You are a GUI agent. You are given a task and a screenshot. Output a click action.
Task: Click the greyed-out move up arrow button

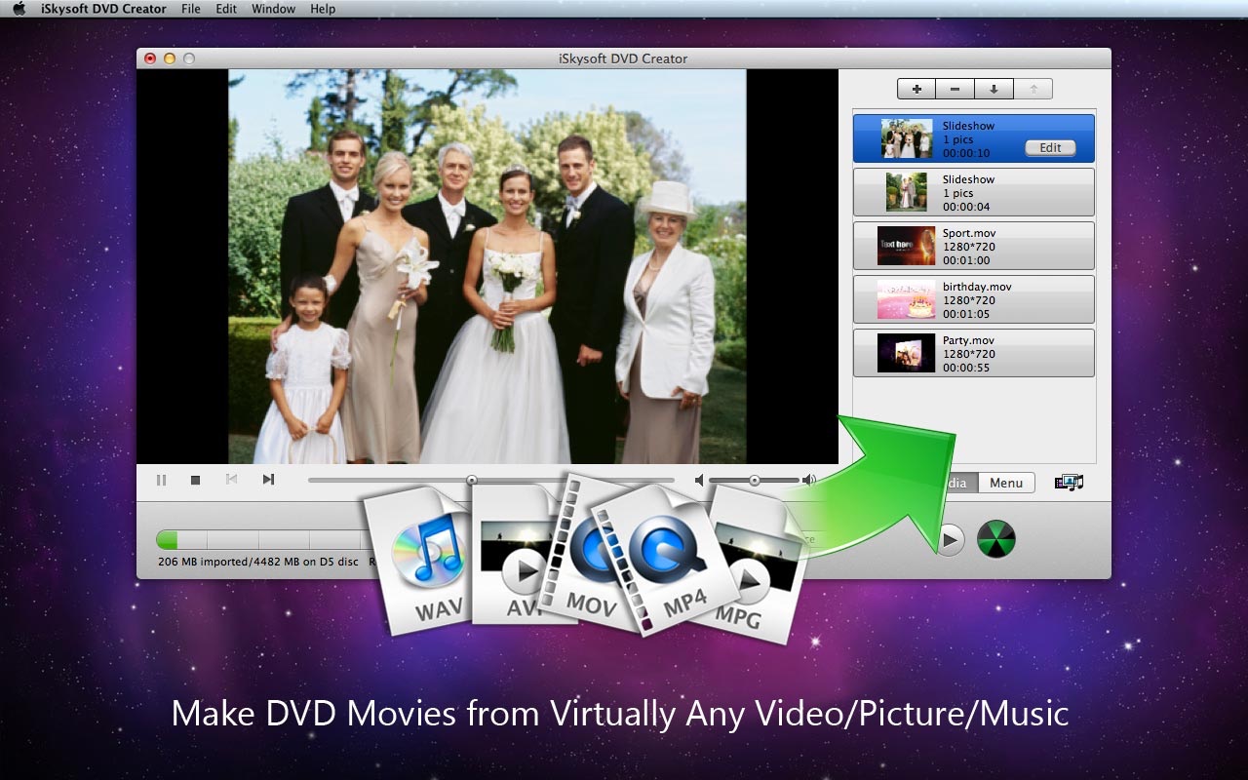click(1033, 90)
